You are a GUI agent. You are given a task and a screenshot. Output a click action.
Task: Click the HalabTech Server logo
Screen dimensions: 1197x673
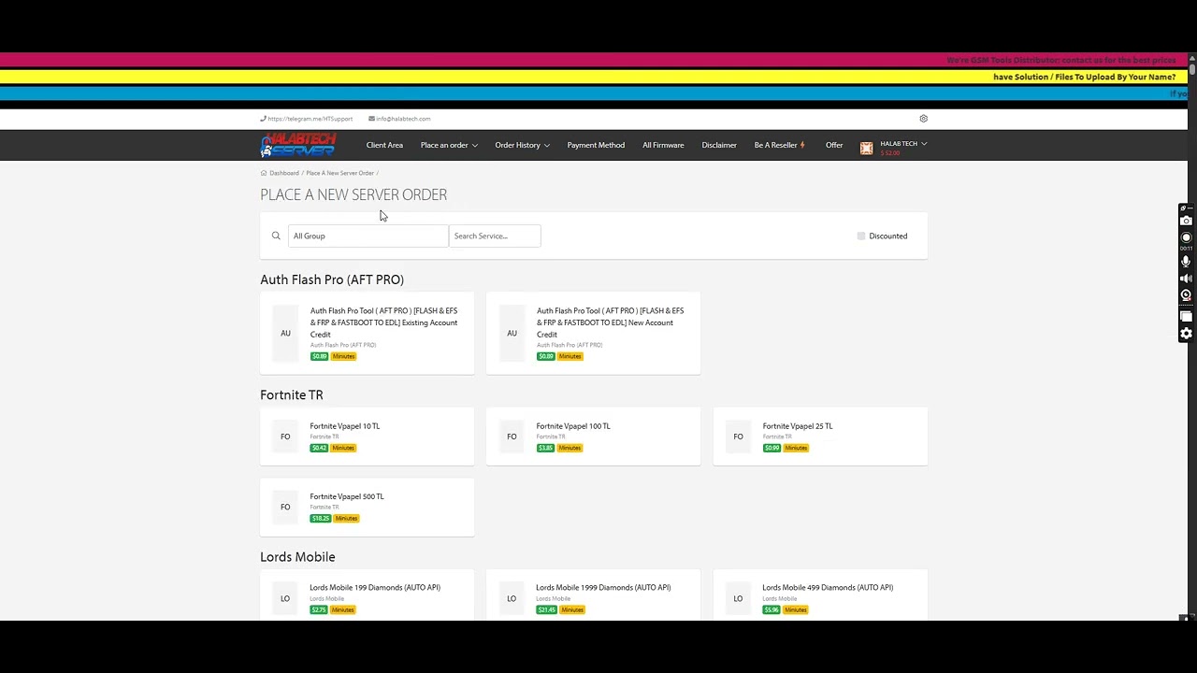pos(298,145)
